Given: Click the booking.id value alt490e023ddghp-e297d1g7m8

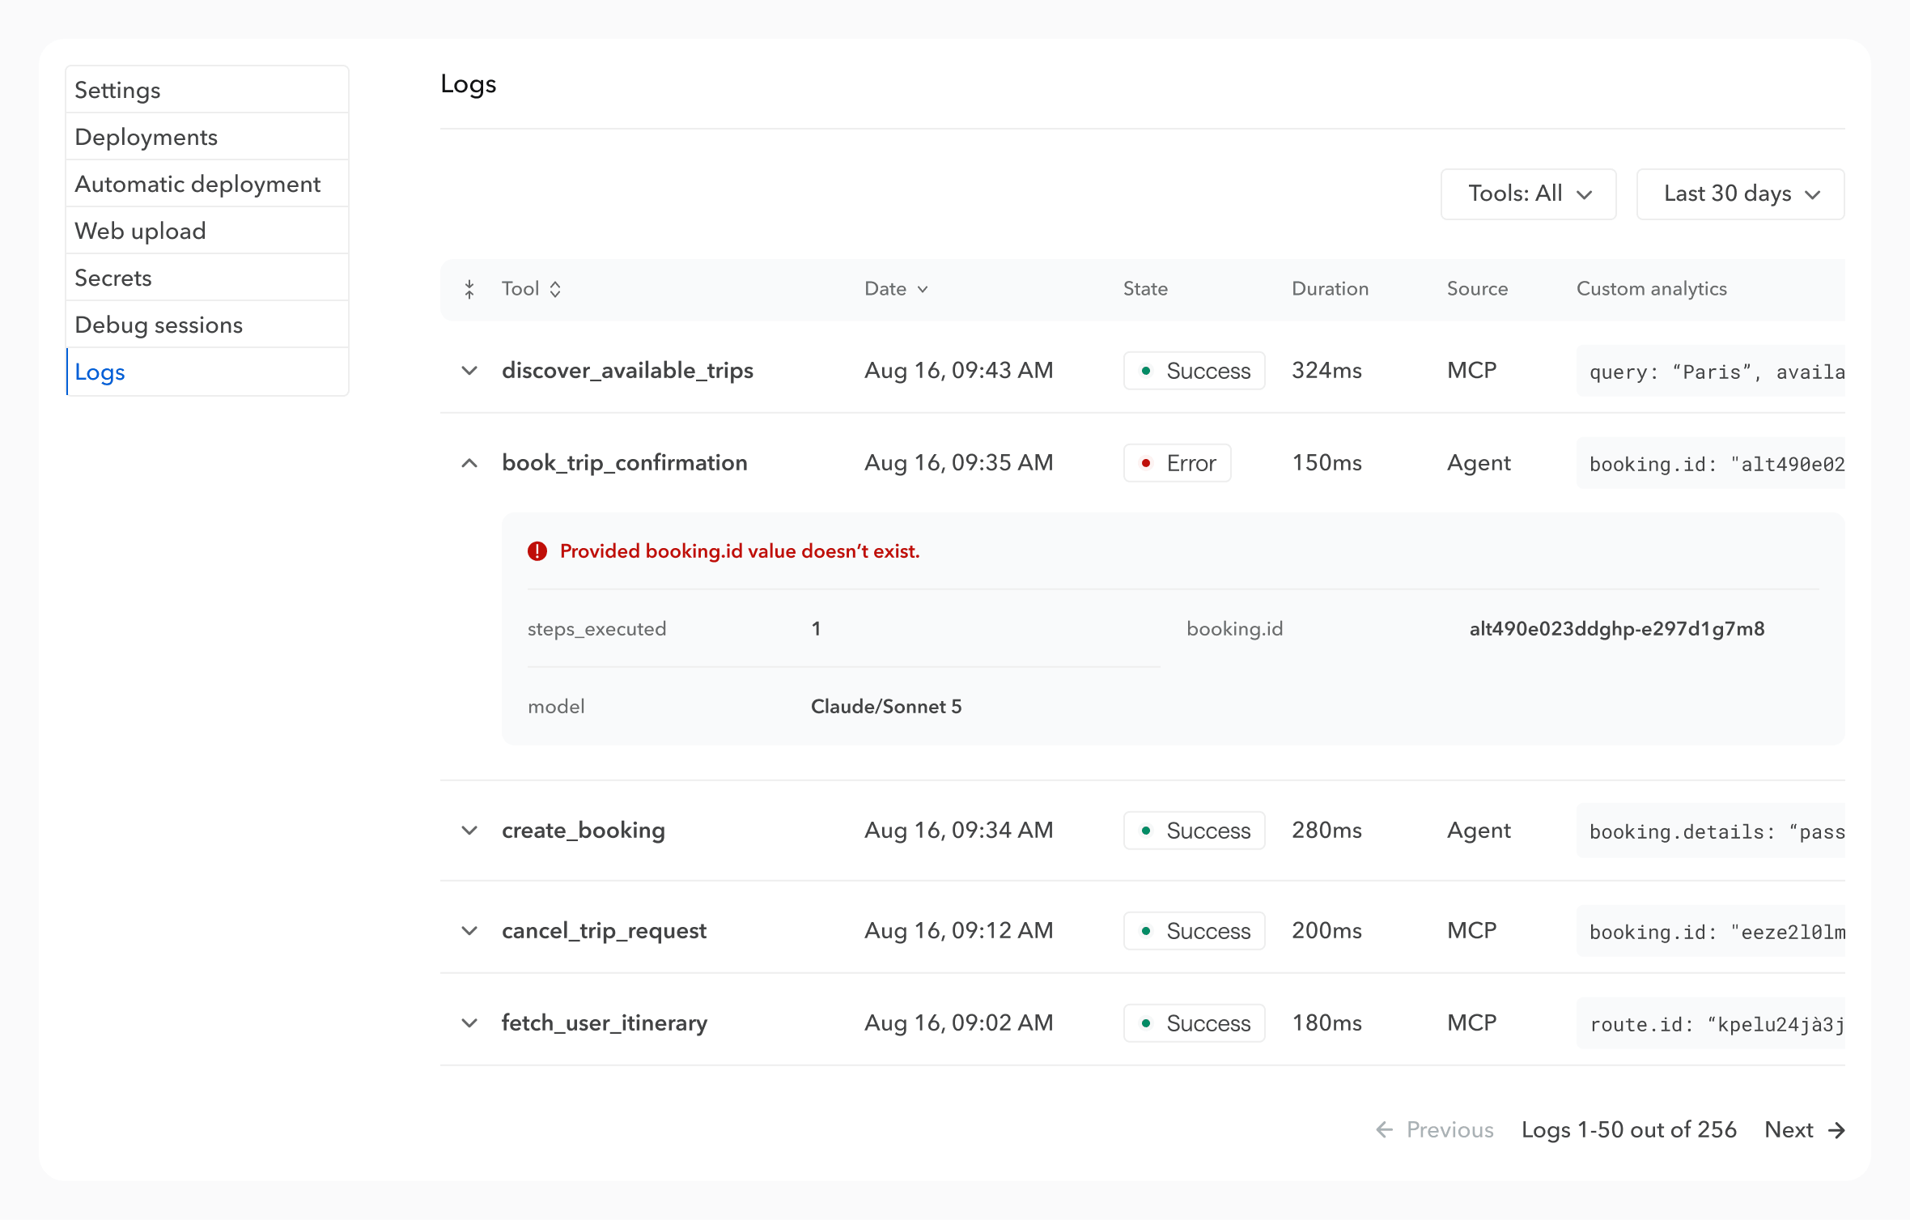Looking at the screenshot, I should pyautogui.click(x=1617, y=629).
